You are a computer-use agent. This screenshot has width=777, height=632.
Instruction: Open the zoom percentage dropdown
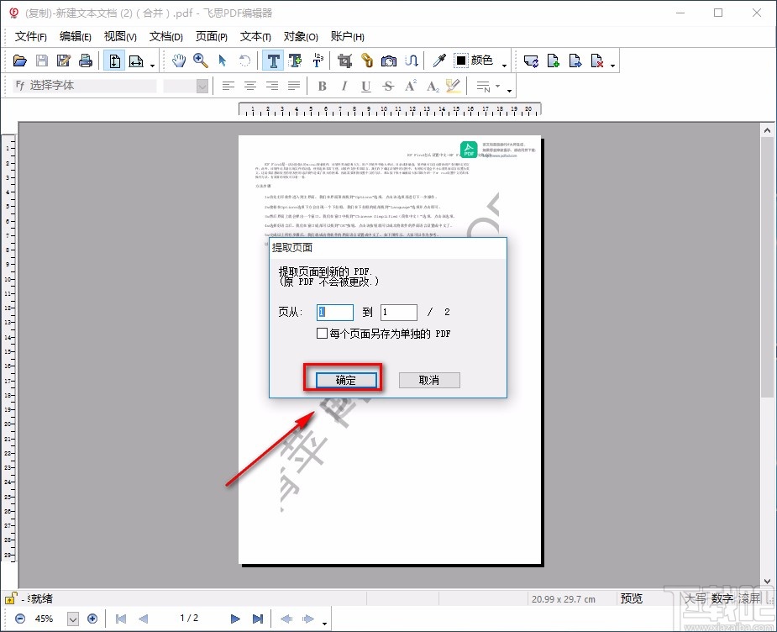pos(72,619)
